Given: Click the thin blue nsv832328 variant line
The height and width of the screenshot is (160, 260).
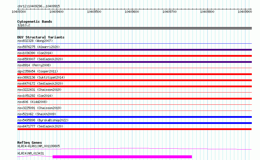Looking at the screenshot, I should pos(134,44).
